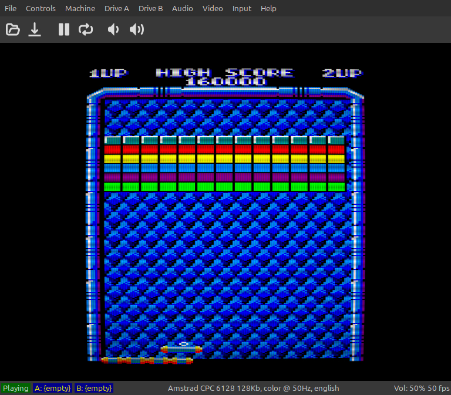The image size is (451, 395).
Task: Open the File menu
Action: (x=11, y=8)
